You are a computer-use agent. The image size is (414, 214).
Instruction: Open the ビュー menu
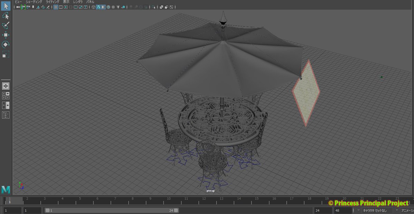[18, 2]
